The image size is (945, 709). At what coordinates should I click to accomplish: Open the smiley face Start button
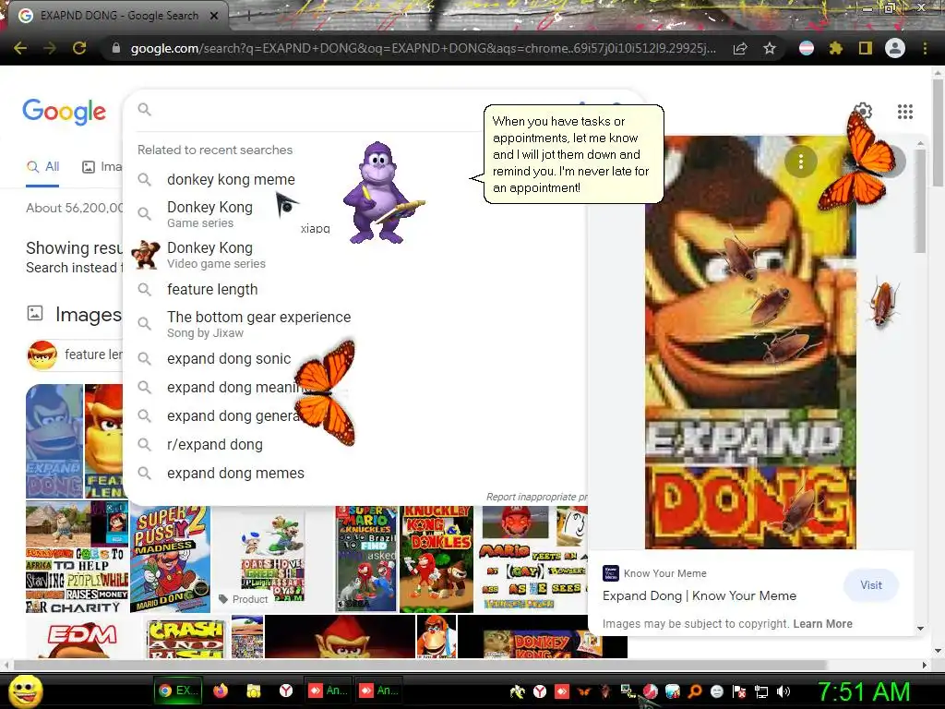(26, 691)
